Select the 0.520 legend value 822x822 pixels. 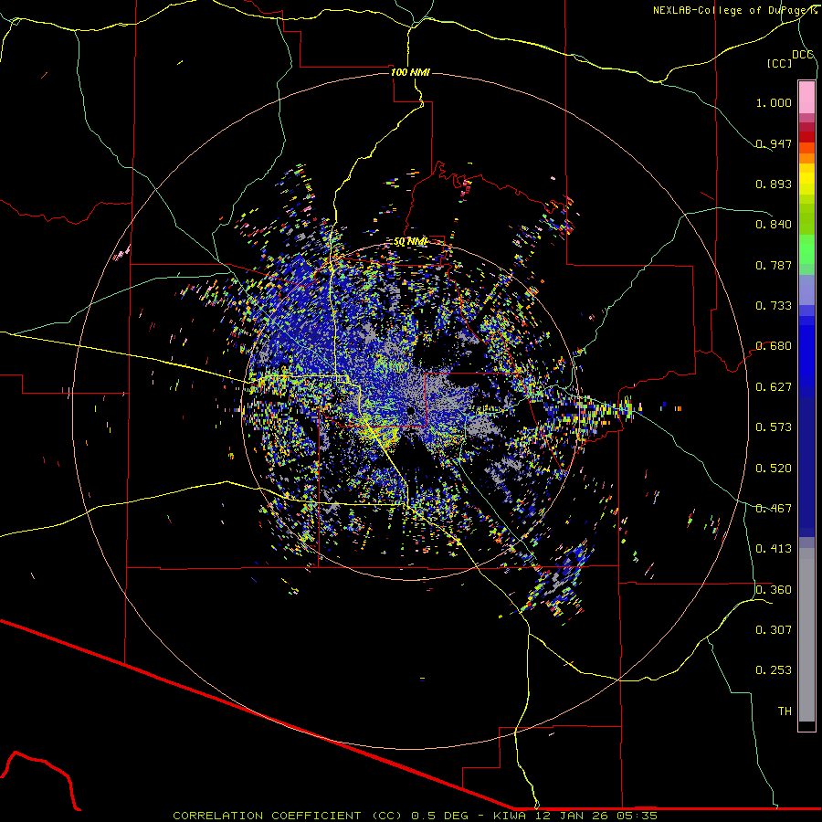(x=774, y=469)
